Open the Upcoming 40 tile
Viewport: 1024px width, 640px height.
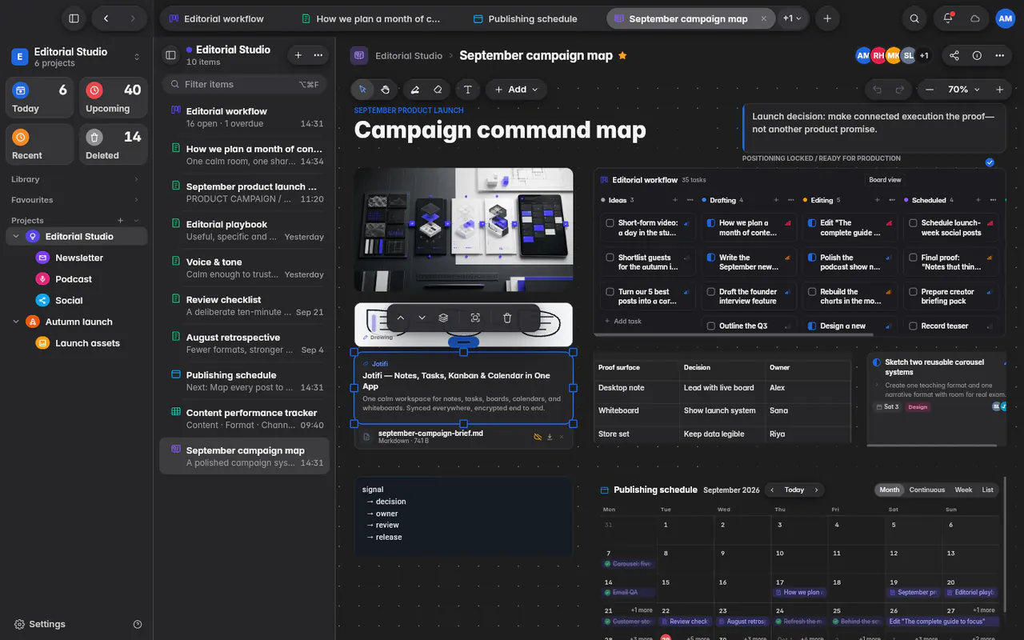[112, 98]
